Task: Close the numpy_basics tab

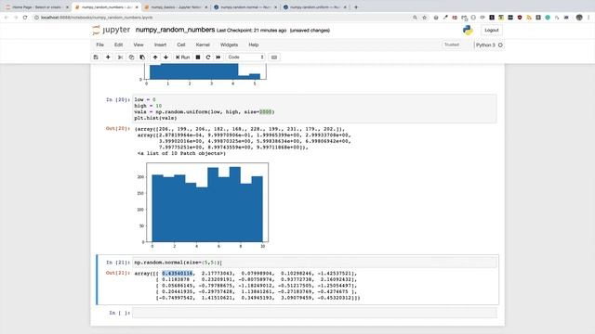Action: click(x=206, y=7)
